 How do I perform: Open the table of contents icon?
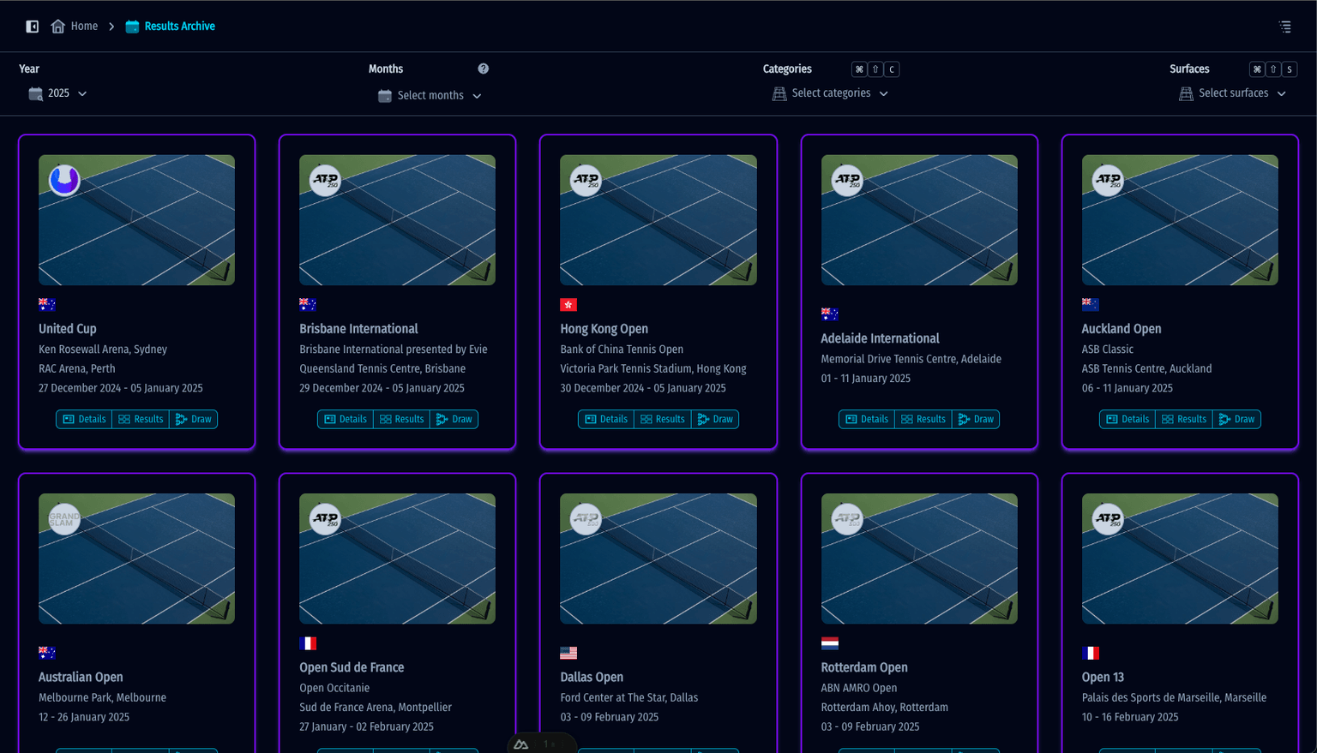coord(1284,27)
